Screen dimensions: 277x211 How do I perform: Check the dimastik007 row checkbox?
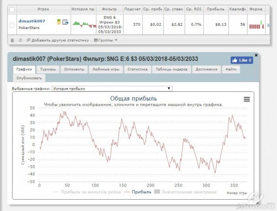pyautogui.click(x=12, y=25)
